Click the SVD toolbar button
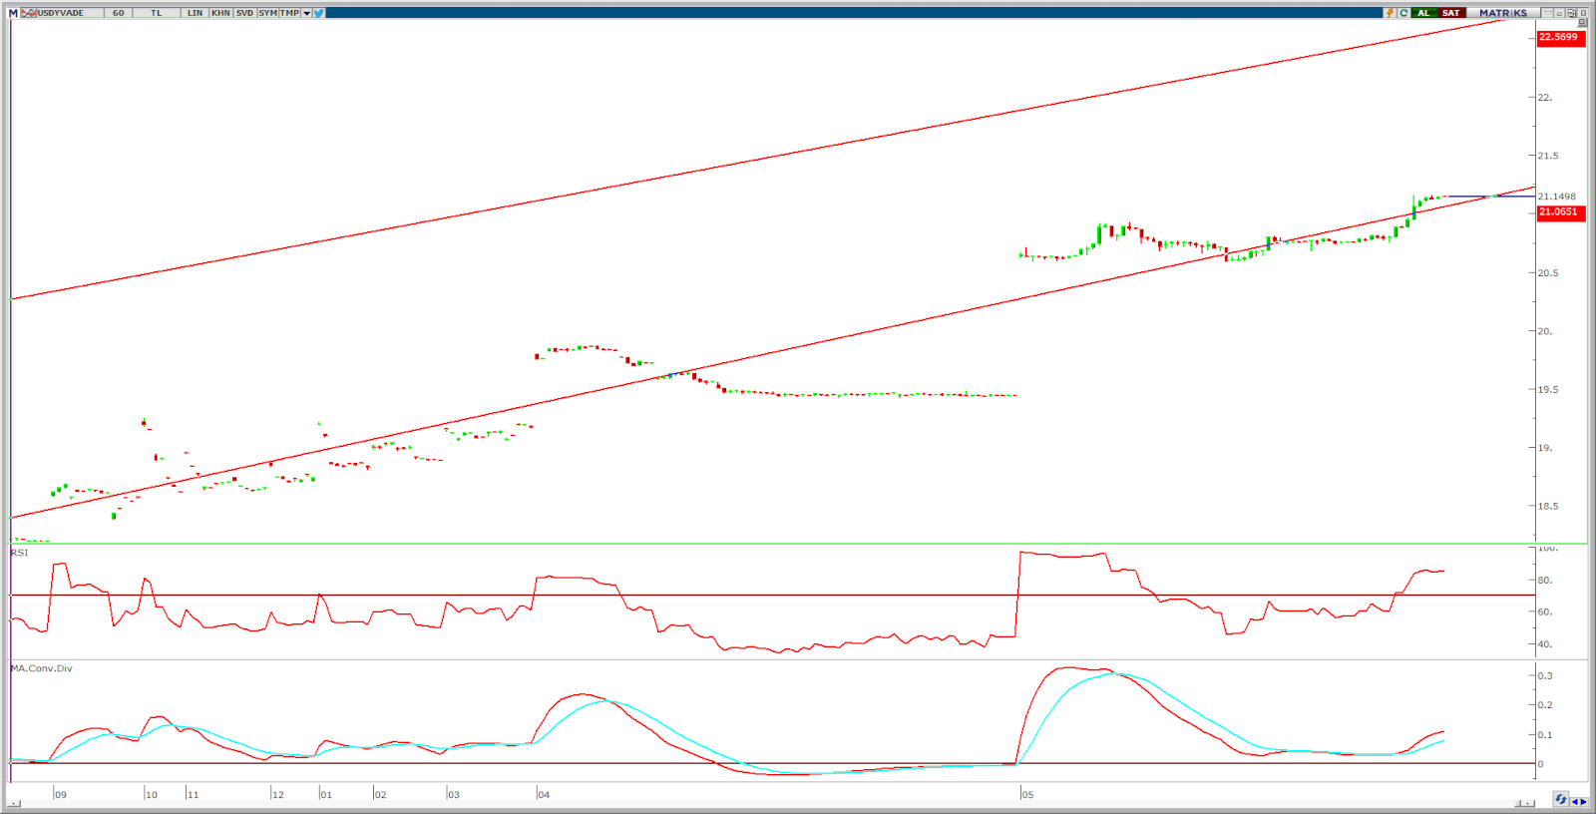 pyautogui.click(x=244, y=13)
